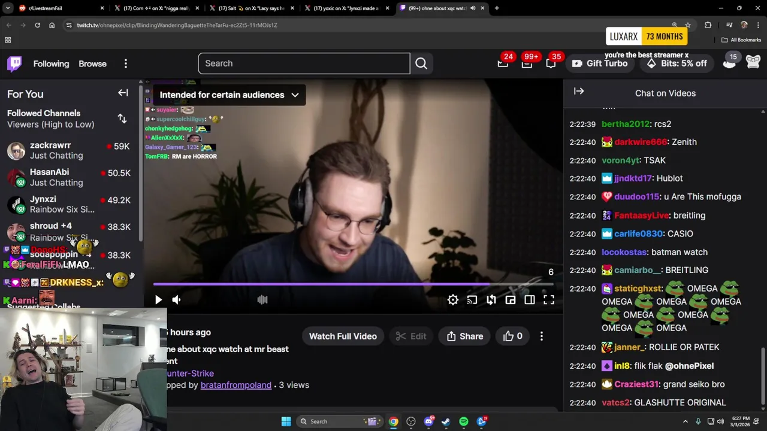
Task: Play the clip
Action: [x=158, y=300]
